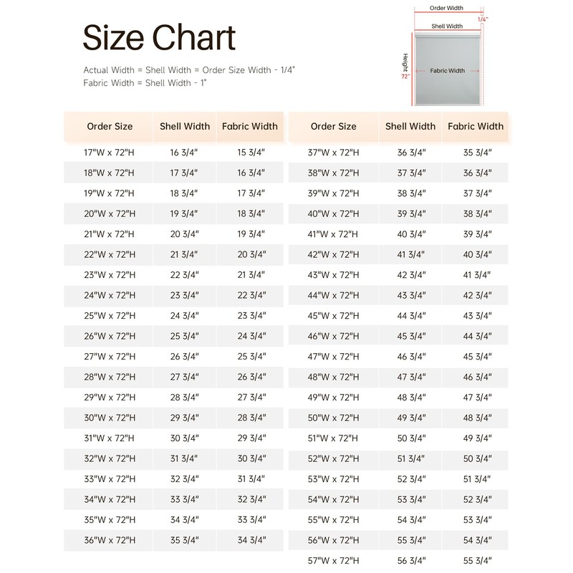The height and width of the screenshot is (573, 573).
Task: Select the right table Fabric Width header
Action: pyautogui.click(x=476, y=127)
